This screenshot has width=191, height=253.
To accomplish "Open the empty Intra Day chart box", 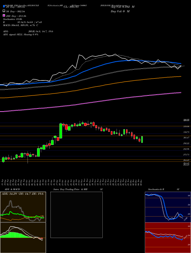I will pos(76,215).
